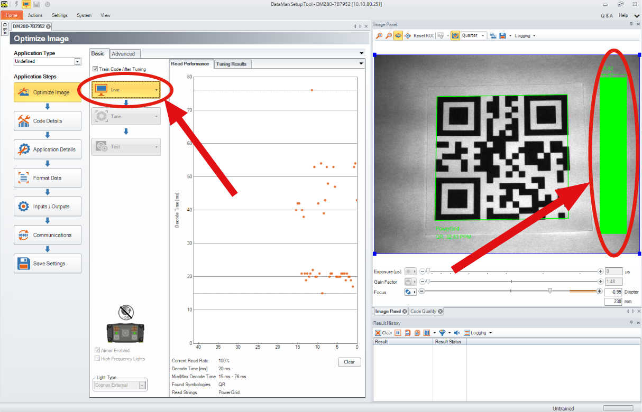Click the Zoom In icon in Image Panel
This screenshot has width=642, height=412.
[379, 35]
